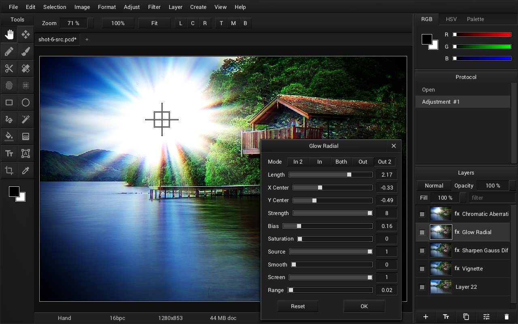Confirm Glow Radial with OK
Viewport: 518px width, 324px height.
click(x=364, y=306)
